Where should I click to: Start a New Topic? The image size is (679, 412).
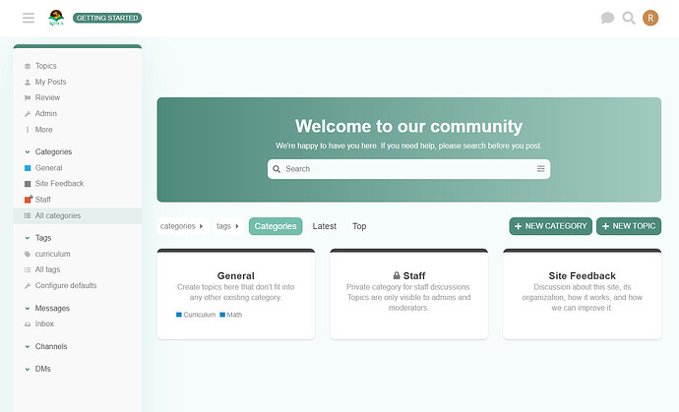[x=629, y=226]
